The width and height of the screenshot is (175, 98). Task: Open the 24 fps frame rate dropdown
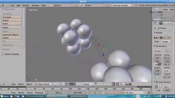click(167, 71)
